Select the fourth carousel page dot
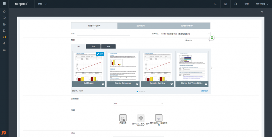This screenshot has width=272, height=137. tap(144, 92)
